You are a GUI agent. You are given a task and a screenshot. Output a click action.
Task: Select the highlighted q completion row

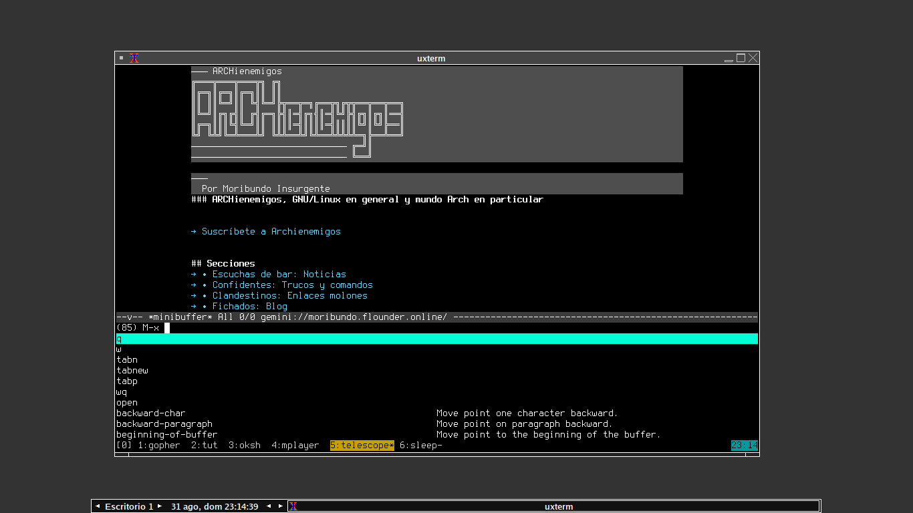click(x=437, y=339)
